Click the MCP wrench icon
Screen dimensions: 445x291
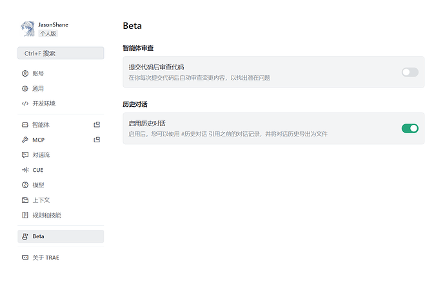25,140
